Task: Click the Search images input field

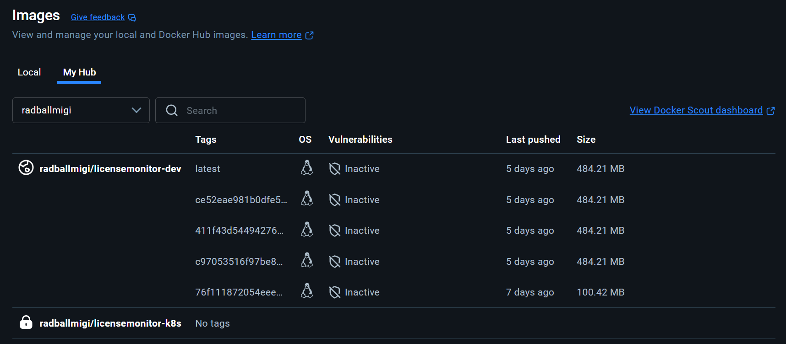Action: pos(230,110)
